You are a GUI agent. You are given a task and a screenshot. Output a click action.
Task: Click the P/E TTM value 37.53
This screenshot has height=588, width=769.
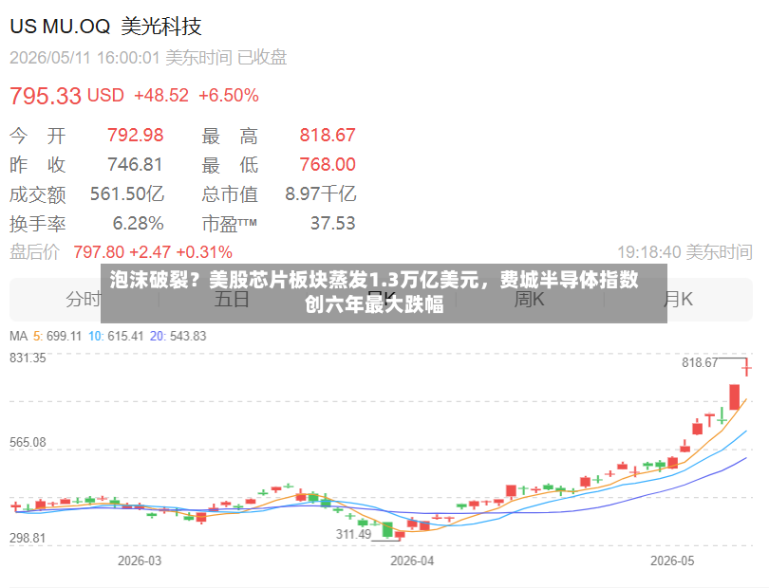(333, 224)
